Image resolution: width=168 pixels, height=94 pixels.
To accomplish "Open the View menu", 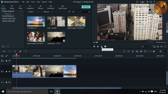I will click(x=38, y=2).
